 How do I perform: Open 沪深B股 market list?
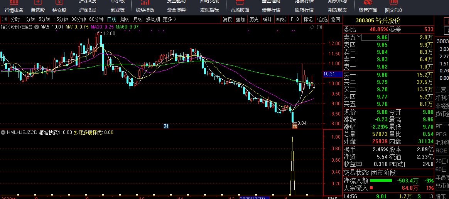coord(88,10)
